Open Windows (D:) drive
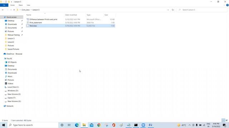 pyautogui.click(x=13, y=91)
